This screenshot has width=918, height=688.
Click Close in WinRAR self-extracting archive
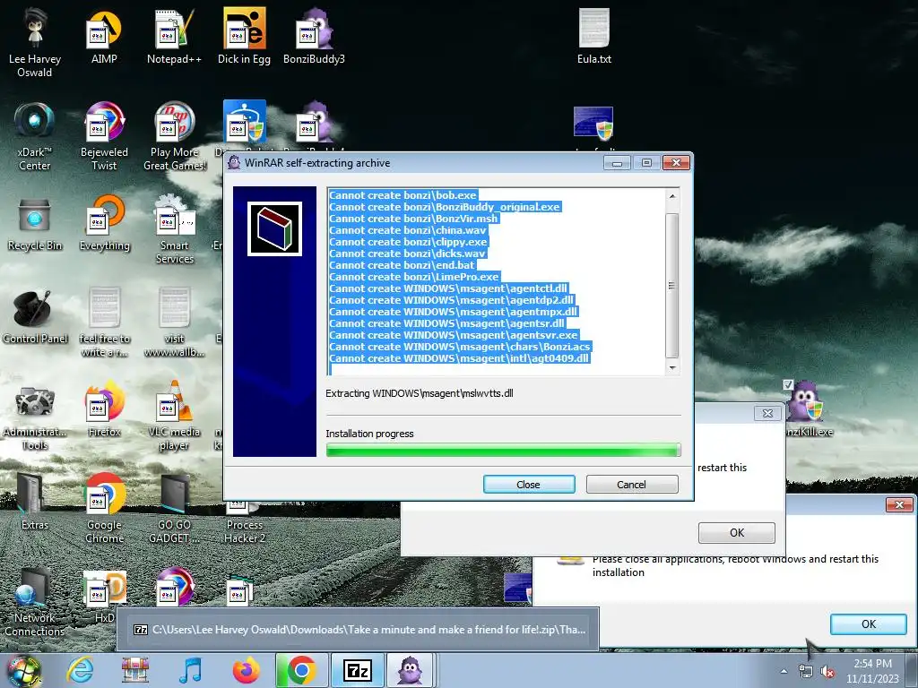[x=529, y=485]
